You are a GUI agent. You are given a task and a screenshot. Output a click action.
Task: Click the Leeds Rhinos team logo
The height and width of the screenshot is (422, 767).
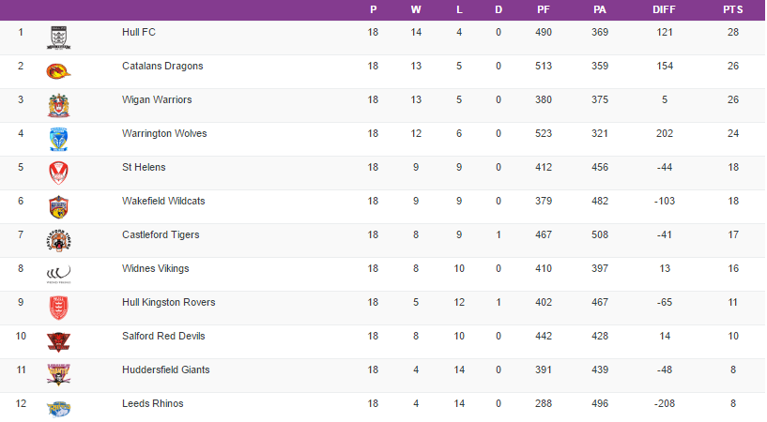click(x=58, y=407)
